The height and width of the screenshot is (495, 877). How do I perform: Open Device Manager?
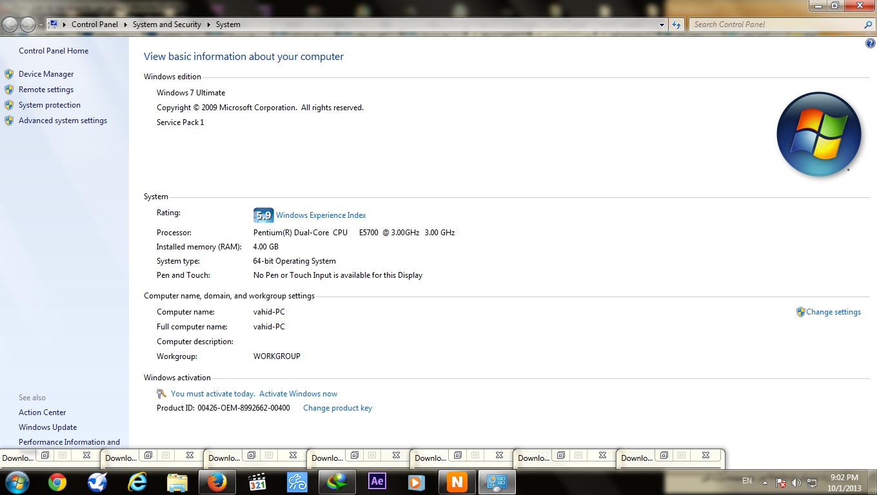click(x=46, y=74)
